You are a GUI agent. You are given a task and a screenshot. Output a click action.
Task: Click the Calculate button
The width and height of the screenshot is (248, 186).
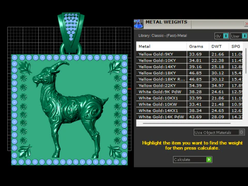tap(193, 160)
